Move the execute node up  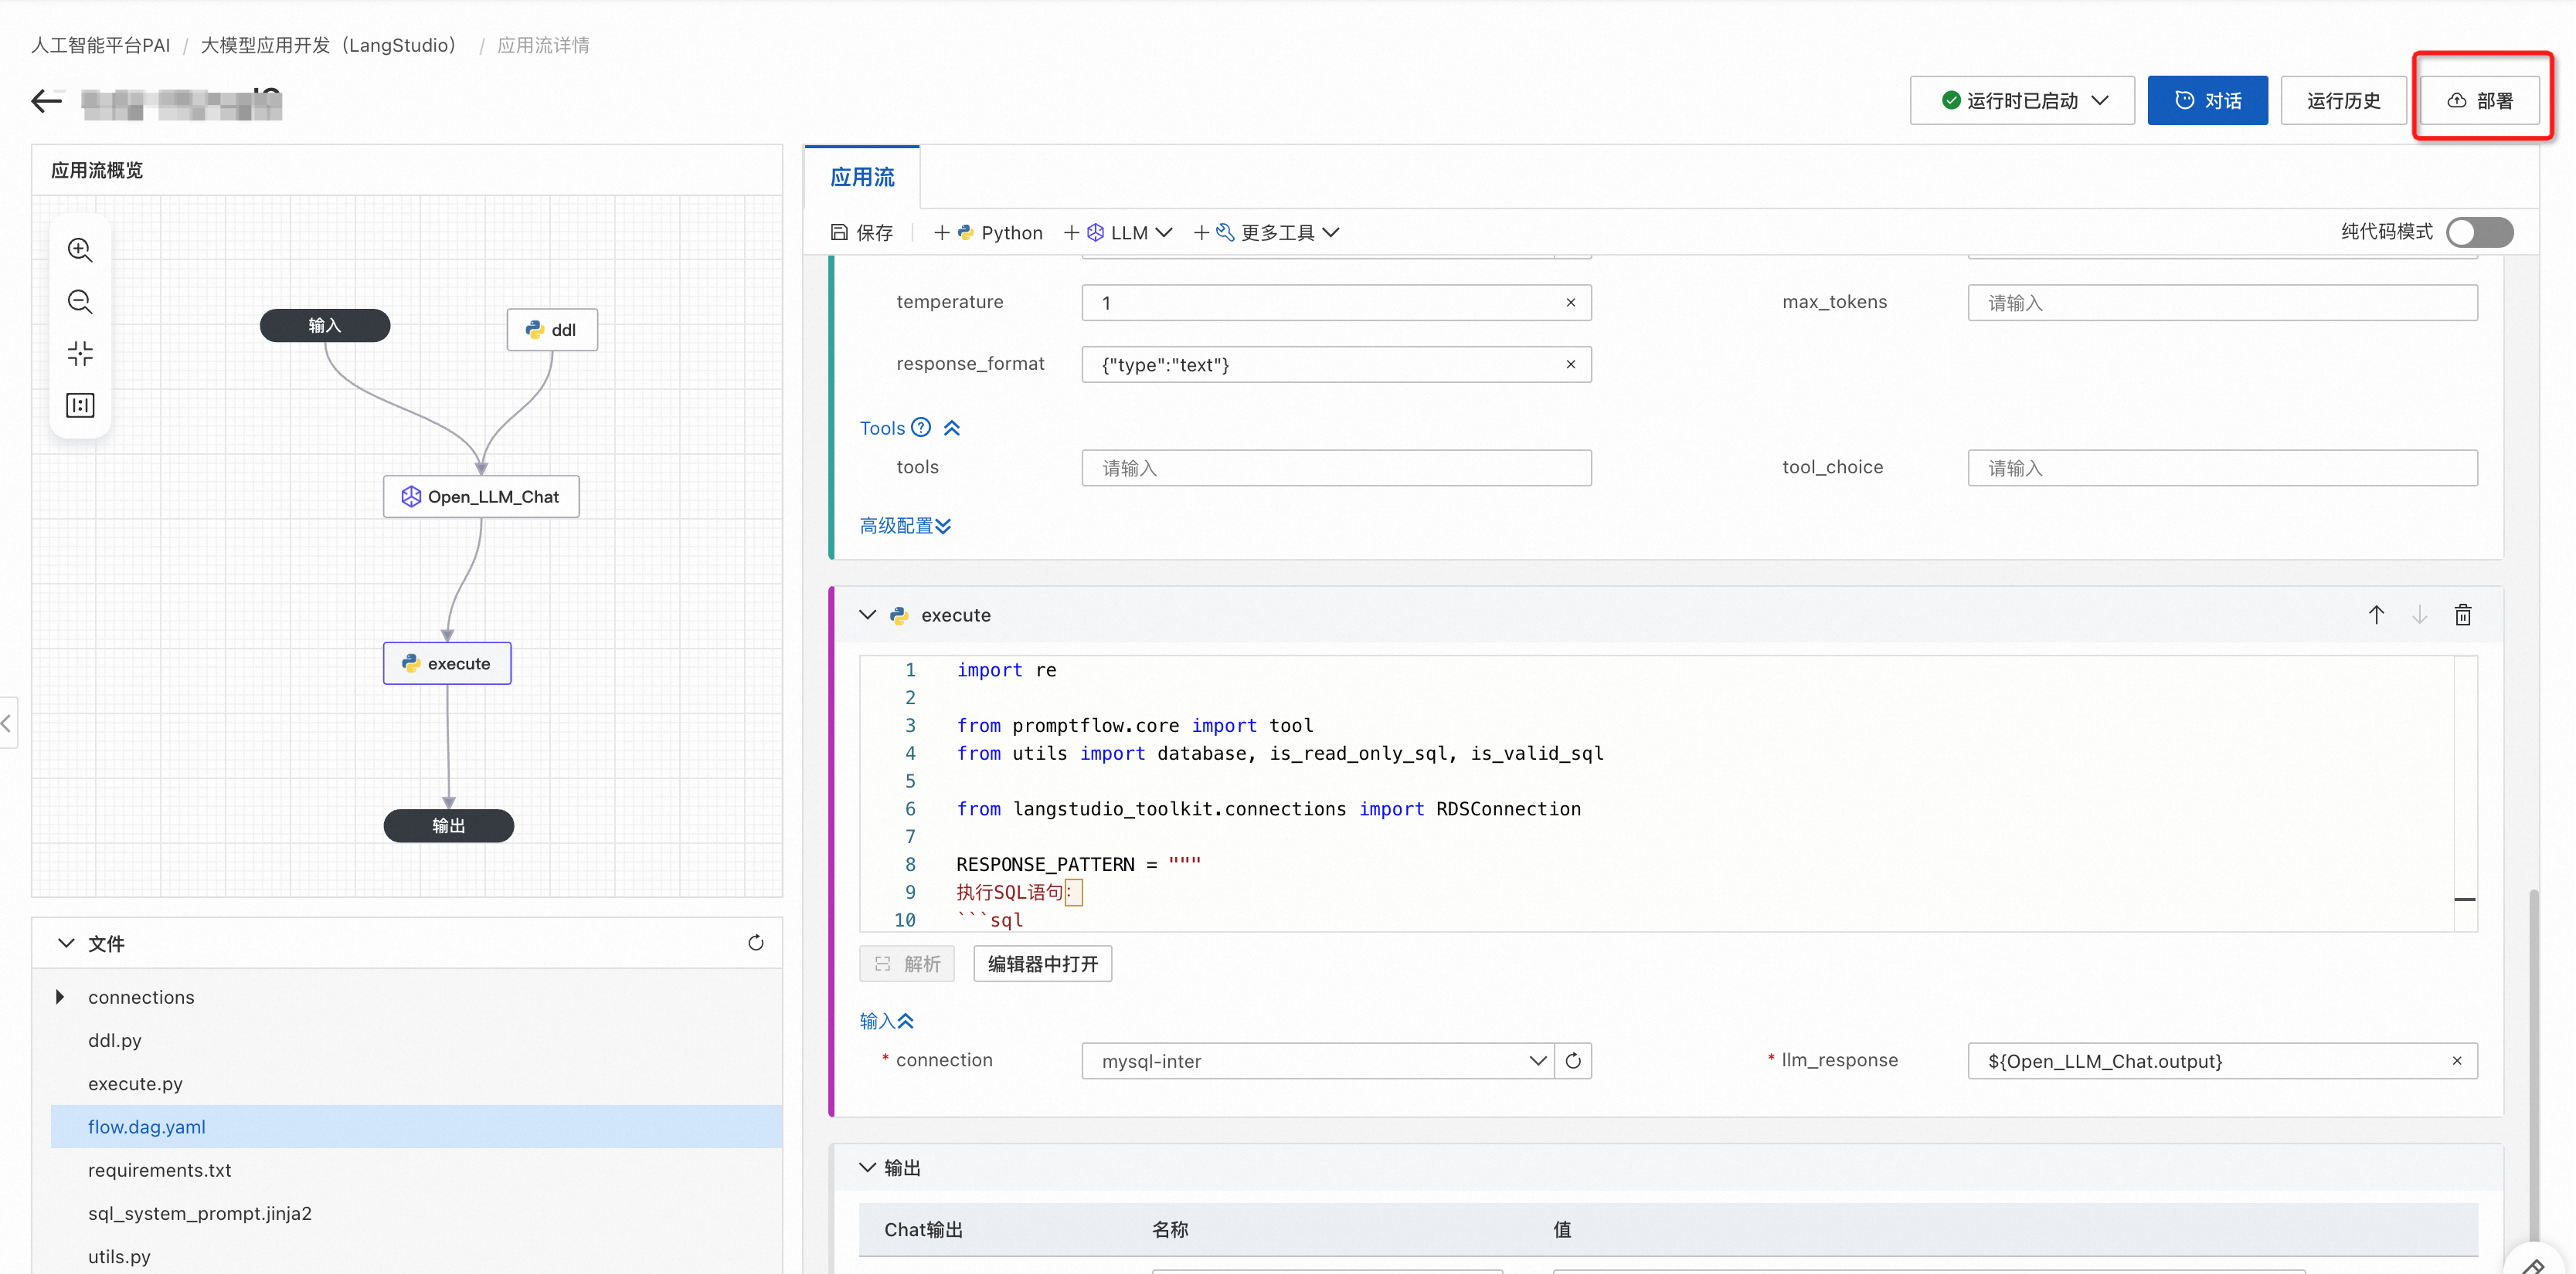2376,615
